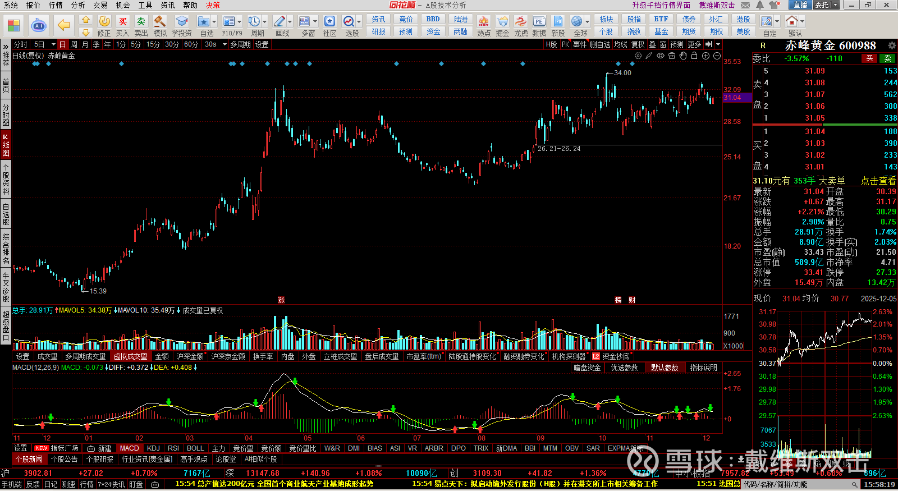Open the 龙虎 dragon-tiger list icon
The width and height of the screenshot is (898, 491).
point(521,21)
